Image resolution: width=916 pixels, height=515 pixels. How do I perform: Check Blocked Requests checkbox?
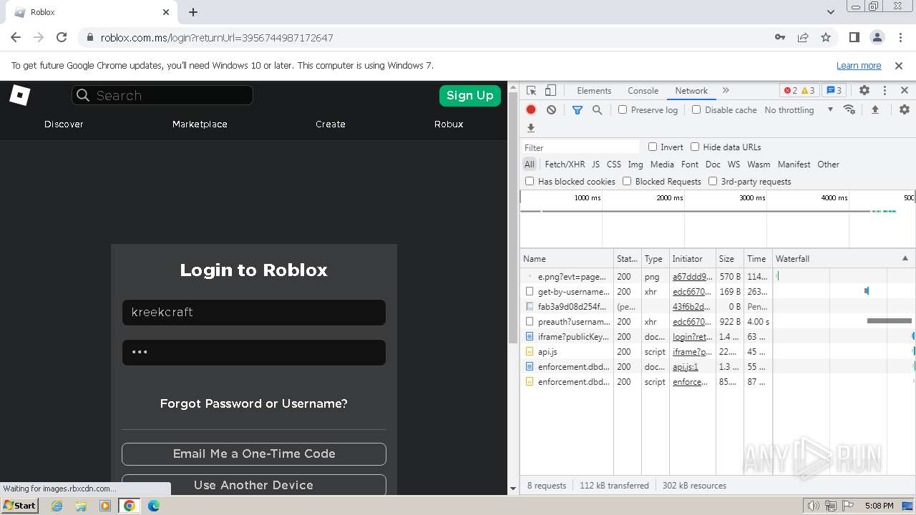click(x=627, y=181)
